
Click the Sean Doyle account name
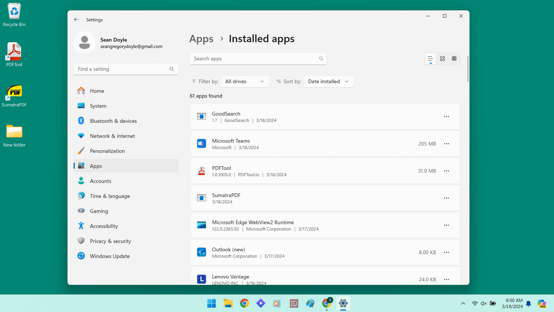(114, 40)
